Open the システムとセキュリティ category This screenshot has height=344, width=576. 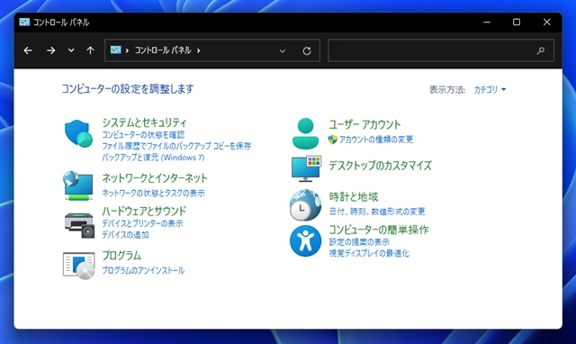coord(144,122)
